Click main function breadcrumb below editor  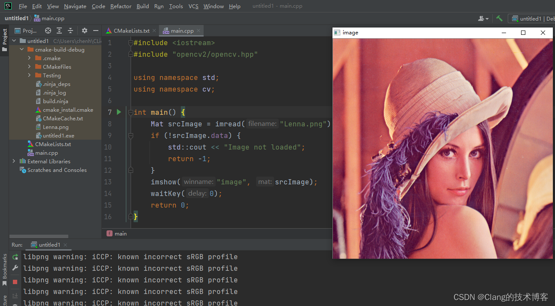tap(117, 233)
